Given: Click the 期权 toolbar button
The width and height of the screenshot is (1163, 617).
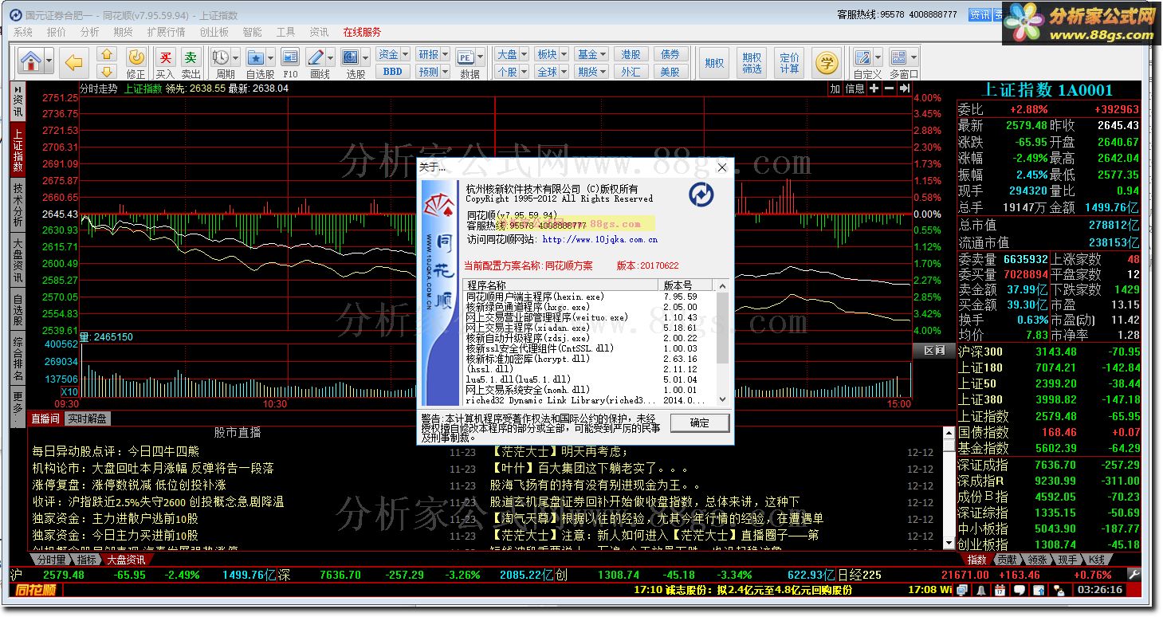Looking at the screenshot, I should coord(715,63).
